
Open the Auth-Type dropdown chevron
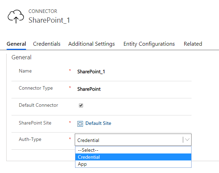187,140
